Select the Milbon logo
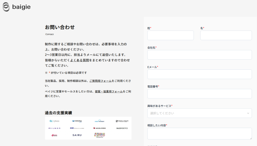257x146 pixels. pyautogui.click(x=54, y=128)
